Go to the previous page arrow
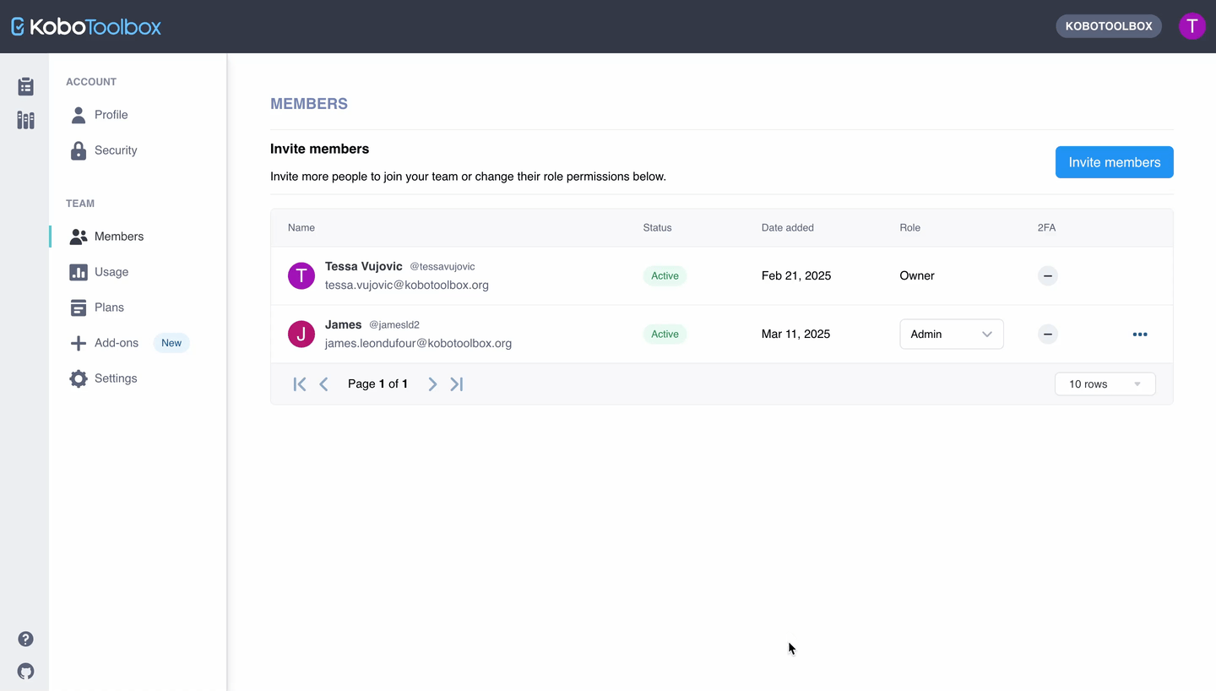The image size is (1216, 691). click(x=323, y=384)
